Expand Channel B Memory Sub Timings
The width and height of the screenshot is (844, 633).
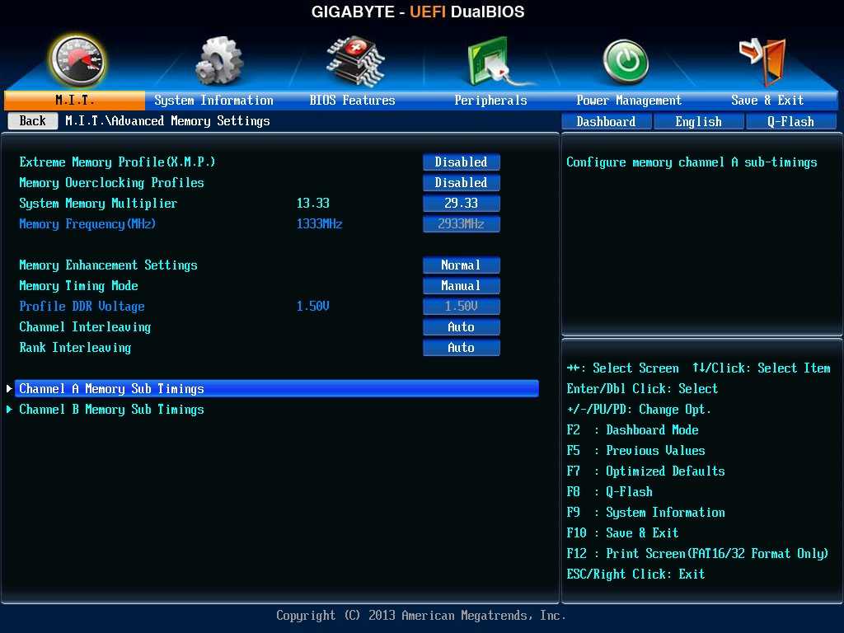[x=111, y=410]
